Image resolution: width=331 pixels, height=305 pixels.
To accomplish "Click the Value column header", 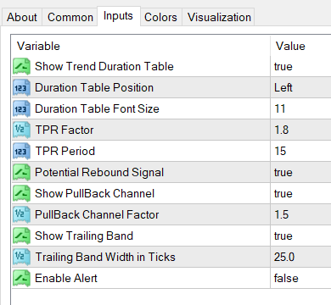I will coord(300,46).
